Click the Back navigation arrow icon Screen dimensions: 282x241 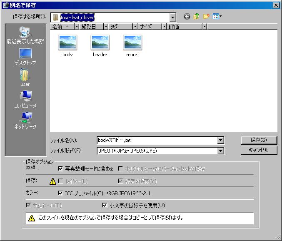coord(187,17)
